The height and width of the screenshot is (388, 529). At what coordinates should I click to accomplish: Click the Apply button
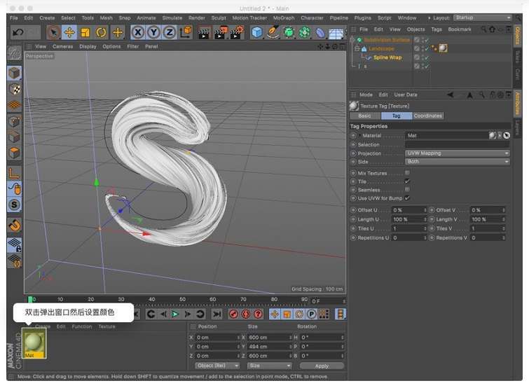[x=322, y=366]
